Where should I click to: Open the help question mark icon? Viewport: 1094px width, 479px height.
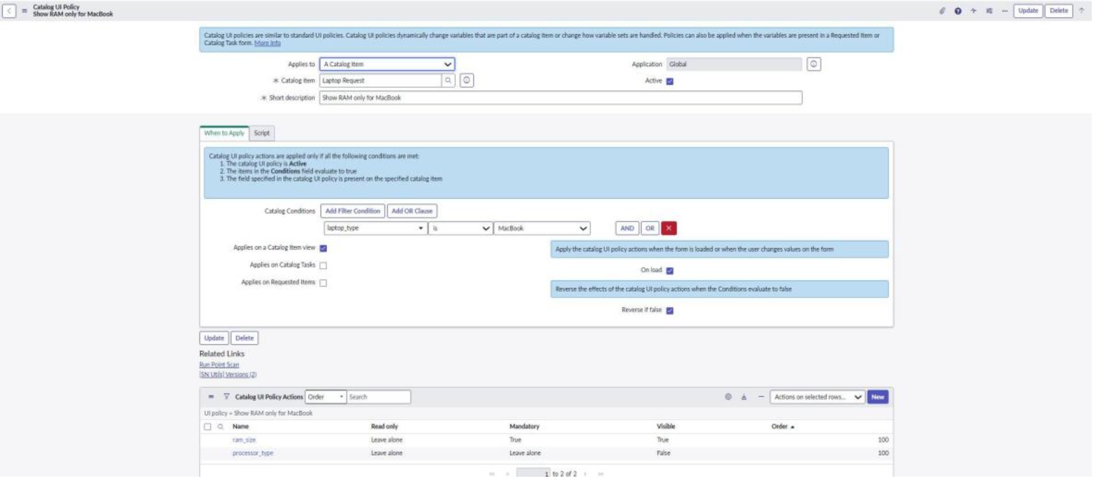click(958, 11)
